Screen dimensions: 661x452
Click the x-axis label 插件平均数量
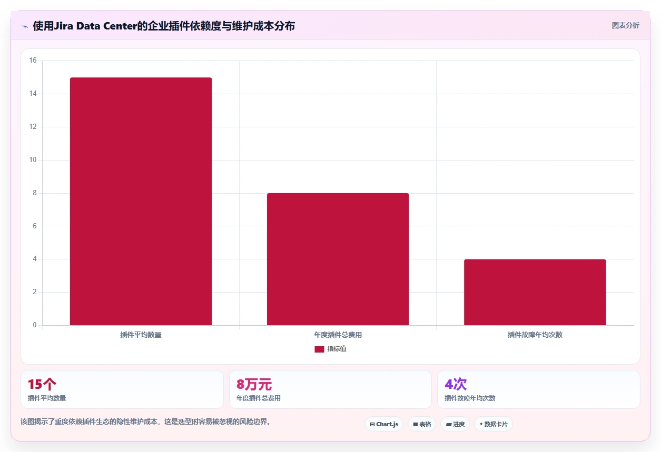point(141,335)
